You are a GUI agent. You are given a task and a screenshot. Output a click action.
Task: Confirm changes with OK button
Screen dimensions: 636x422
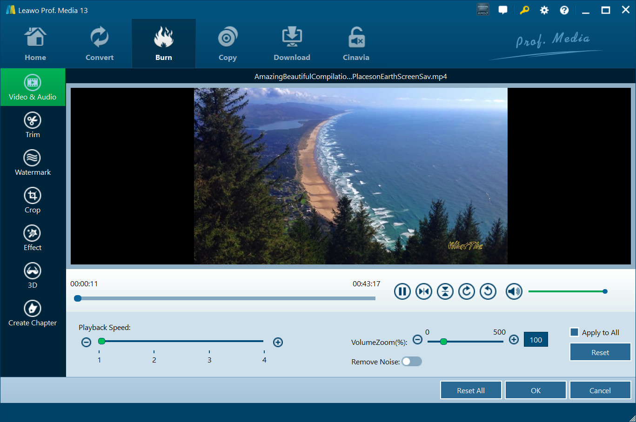536,390
